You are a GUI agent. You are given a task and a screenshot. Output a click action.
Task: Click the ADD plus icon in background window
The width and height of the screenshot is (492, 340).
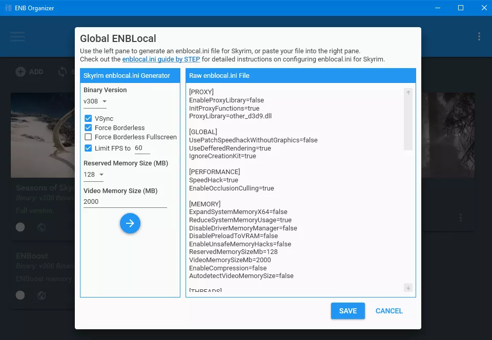coord(20,72)
